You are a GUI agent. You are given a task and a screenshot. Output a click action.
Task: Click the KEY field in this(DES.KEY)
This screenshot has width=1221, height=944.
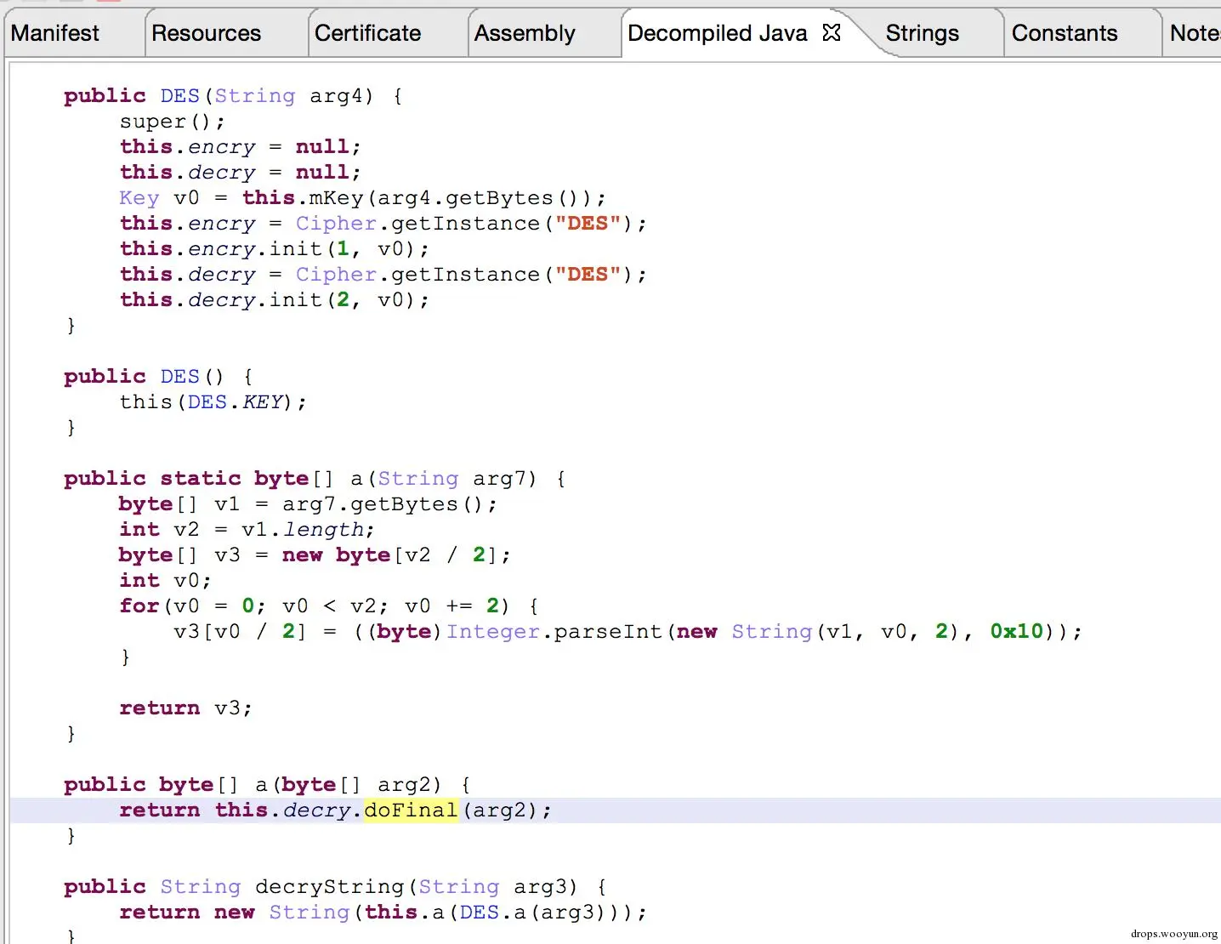point(262,402)
